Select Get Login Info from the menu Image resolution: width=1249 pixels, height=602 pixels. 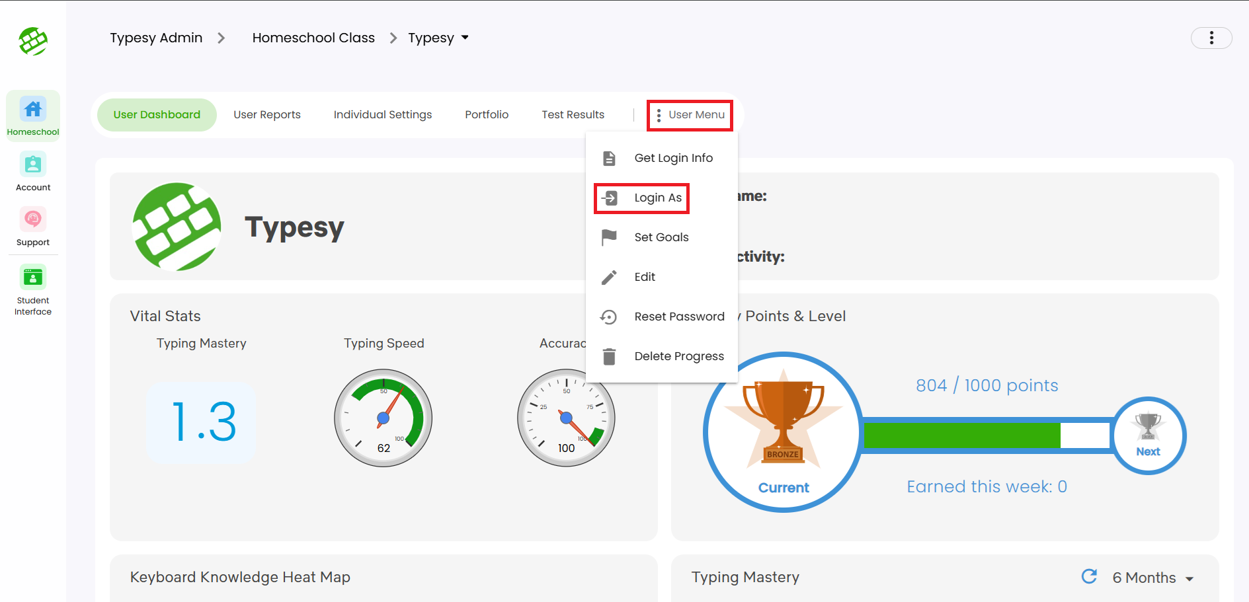662,158
